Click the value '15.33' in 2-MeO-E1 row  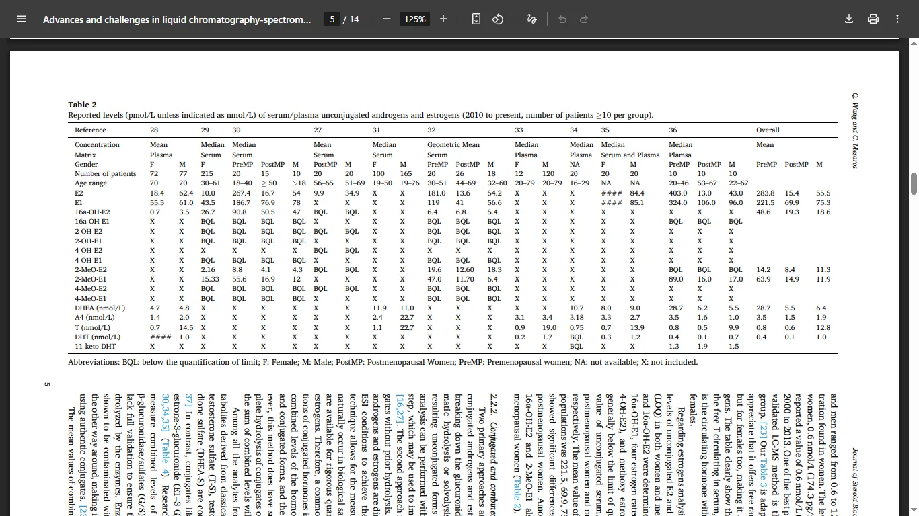210,279
